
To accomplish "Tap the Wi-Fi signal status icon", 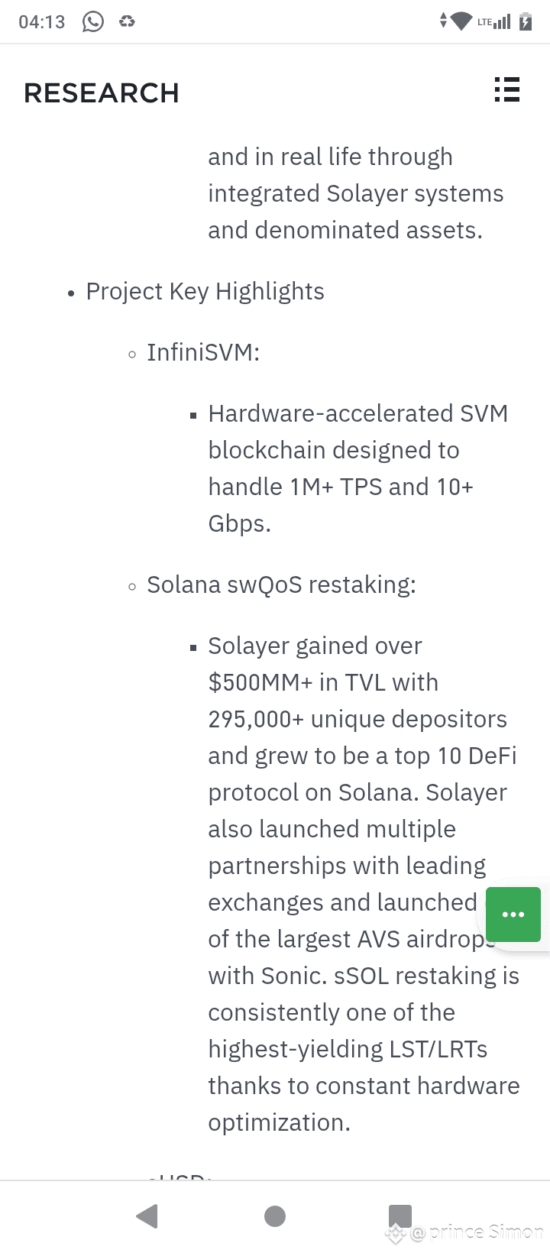I will click(461, 21).
